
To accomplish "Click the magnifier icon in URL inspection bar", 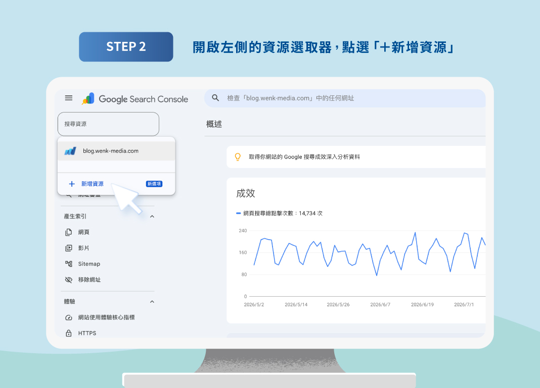I will pyautogui.click(x=215, y=98).
